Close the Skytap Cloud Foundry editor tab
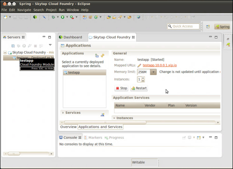 (x=133, y=37)
